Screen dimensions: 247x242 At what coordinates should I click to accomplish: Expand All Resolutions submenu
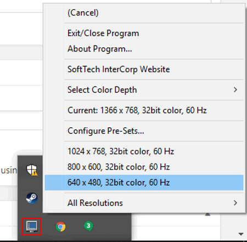144,203
